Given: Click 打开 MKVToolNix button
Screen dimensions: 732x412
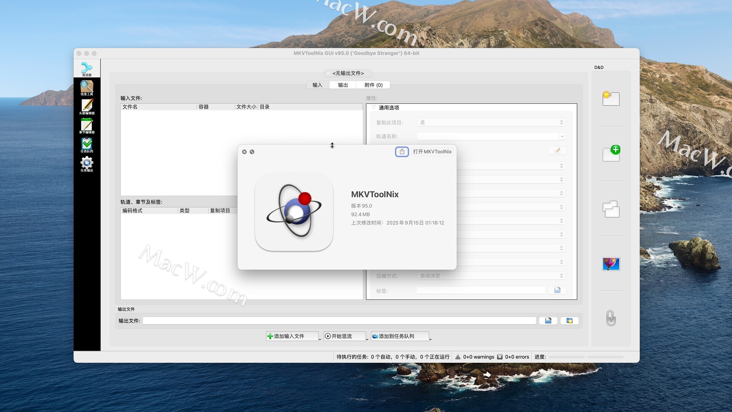Looking at the screenshot, I should (432, 151).
